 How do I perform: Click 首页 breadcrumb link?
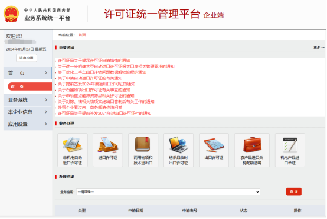[x=82, y=35]
